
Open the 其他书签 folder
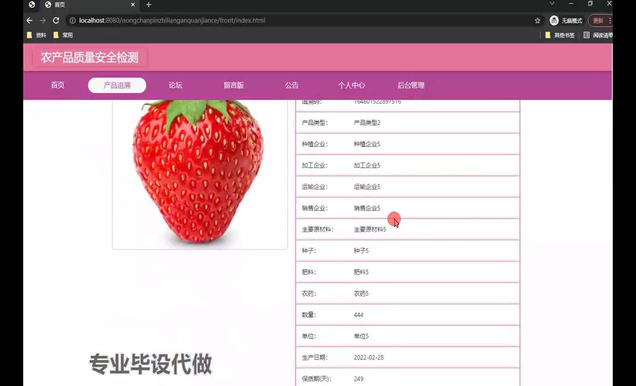tap(560, 35)
